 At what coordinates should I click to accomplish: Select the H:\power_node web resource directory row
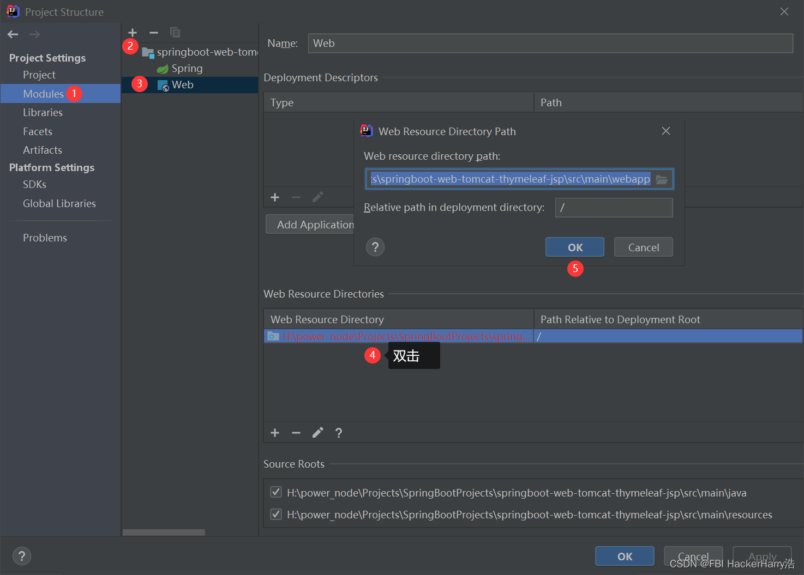click(x=533, y=336)
